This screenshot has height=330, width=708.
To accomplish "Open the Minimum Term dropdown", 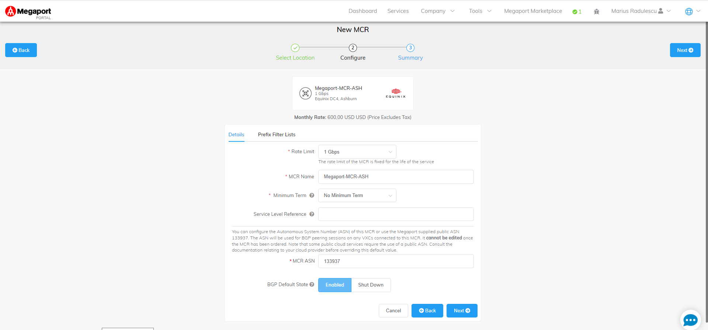I will (x=357, y=196).
